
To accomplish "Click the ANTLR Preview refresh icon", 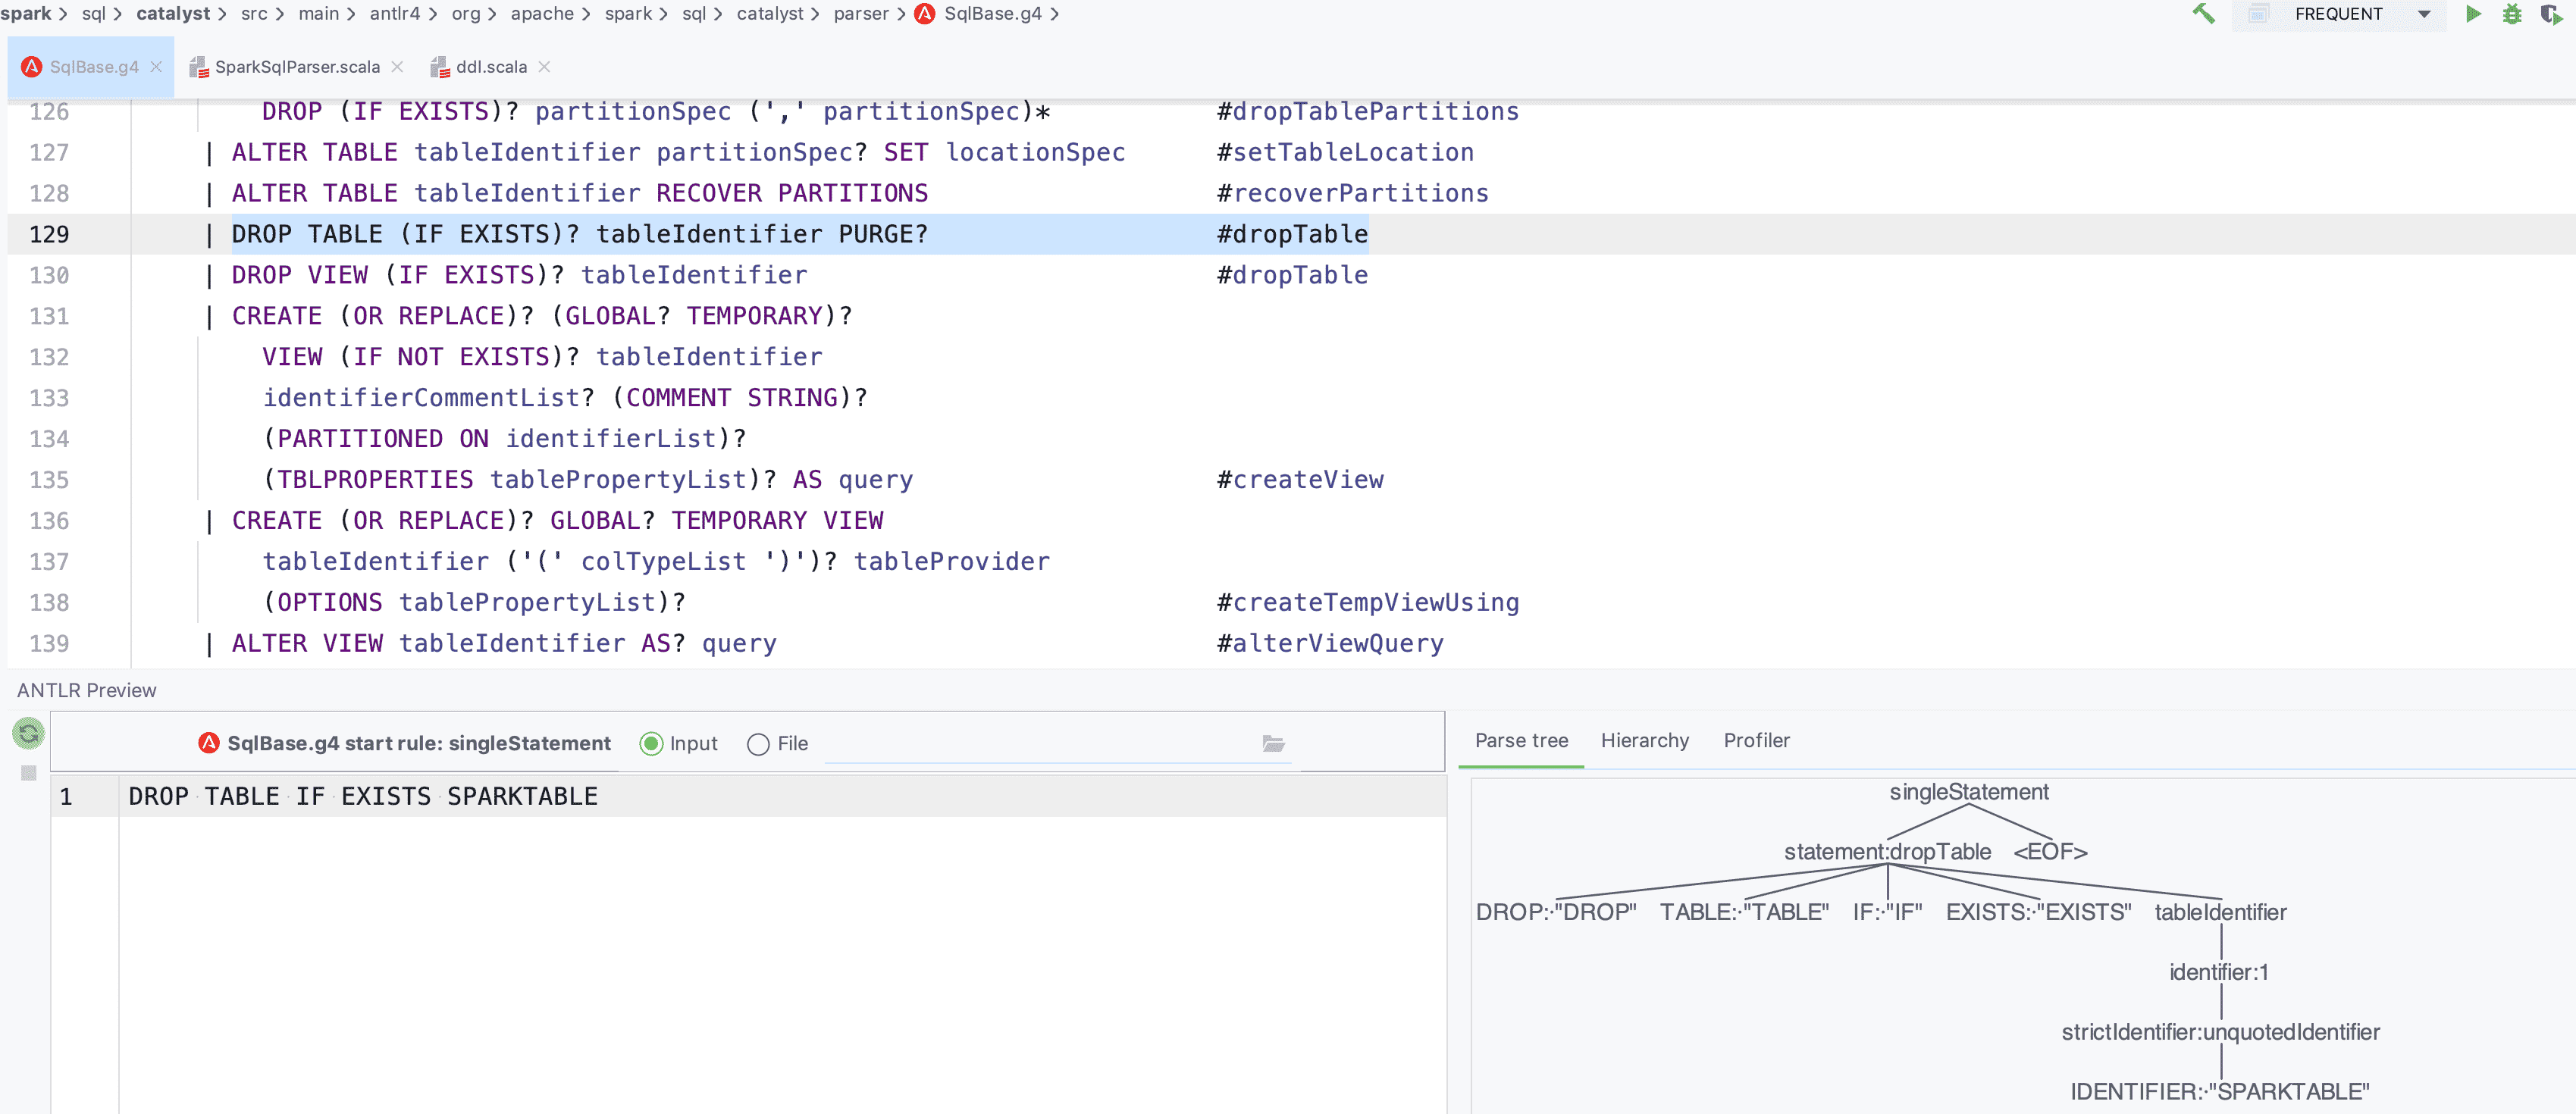I will coord(29,733).
